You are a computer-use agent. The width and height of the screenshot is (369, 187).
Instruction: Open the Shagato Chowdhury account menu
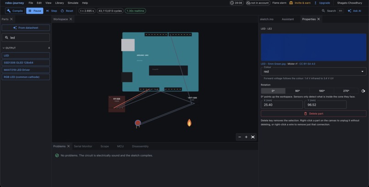(349, 3)
